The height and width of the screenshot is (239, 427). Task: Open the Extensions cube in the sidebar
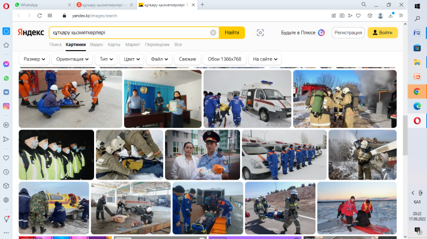point(6,186)
